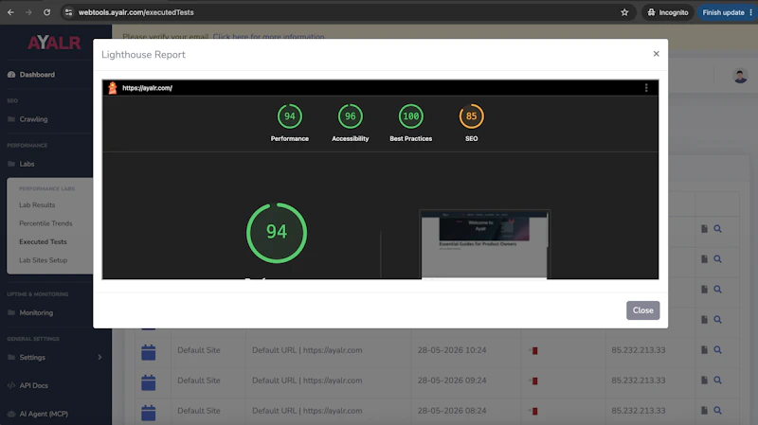Open Labs section in the sidebar
Screen dimensions: 758x425
[27, 164]
